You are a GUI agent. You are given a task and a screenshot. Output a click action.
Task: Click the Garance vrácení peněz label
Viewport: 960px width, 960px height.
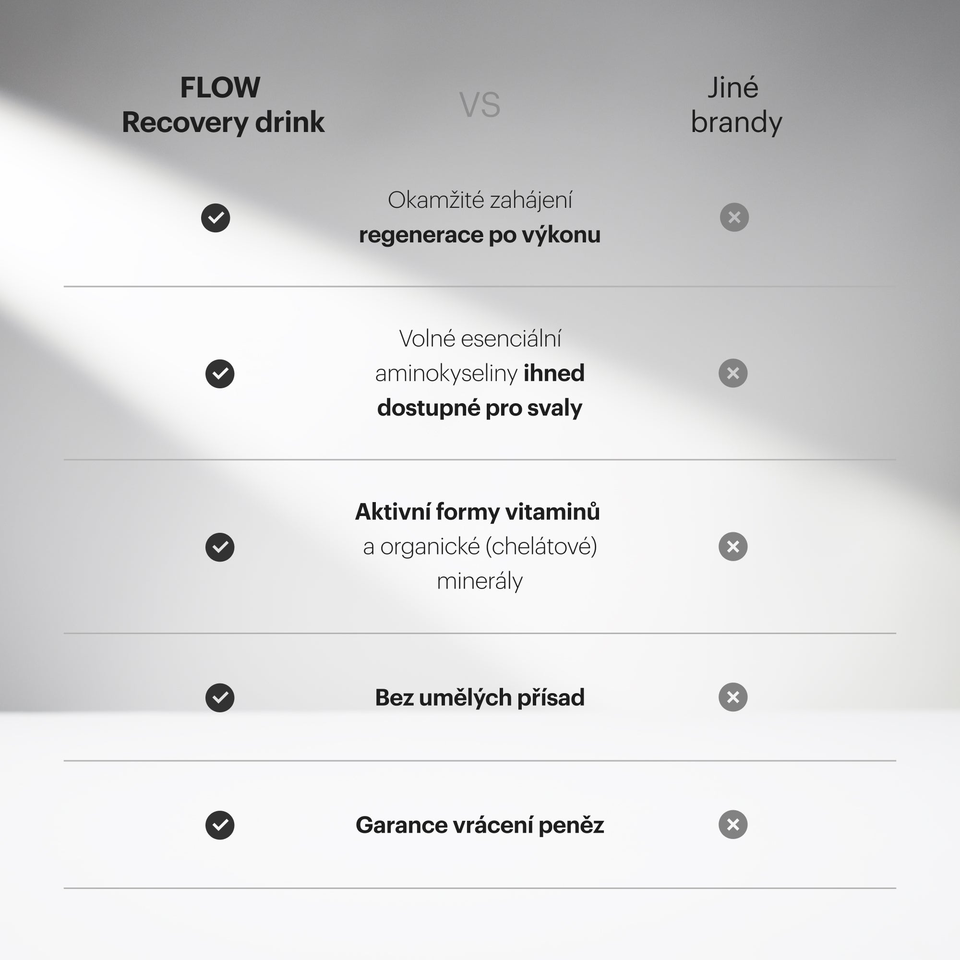tap(480, 825)
